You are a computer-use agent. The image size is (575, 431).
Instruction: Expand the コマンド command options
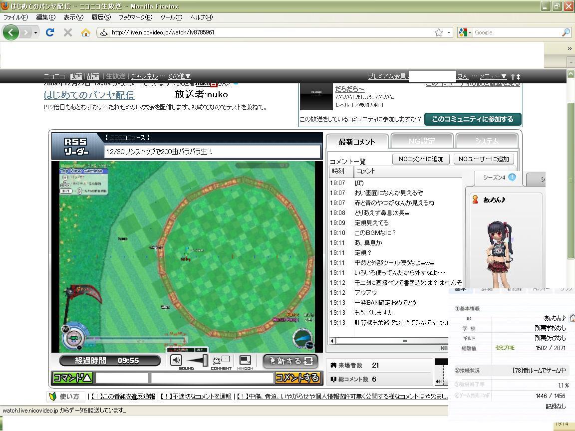[73, 378]
